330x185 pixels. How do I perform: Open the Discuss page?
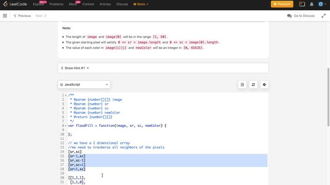(x=122, y=4)
